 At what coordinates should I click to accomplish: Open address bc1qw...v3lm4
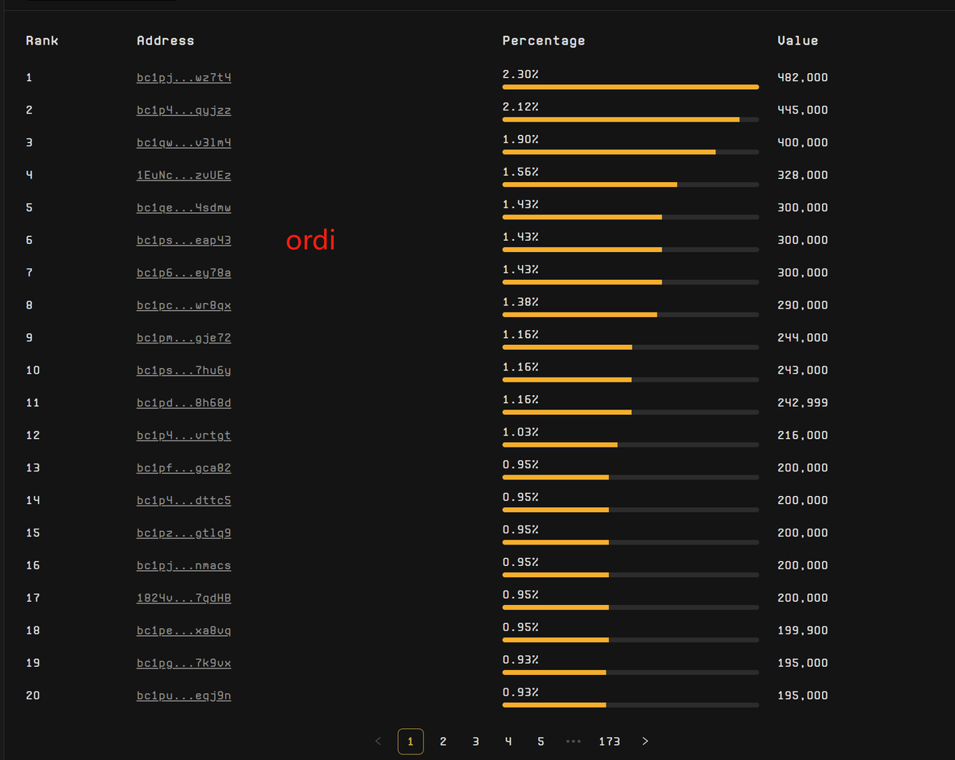pos(184,143)
